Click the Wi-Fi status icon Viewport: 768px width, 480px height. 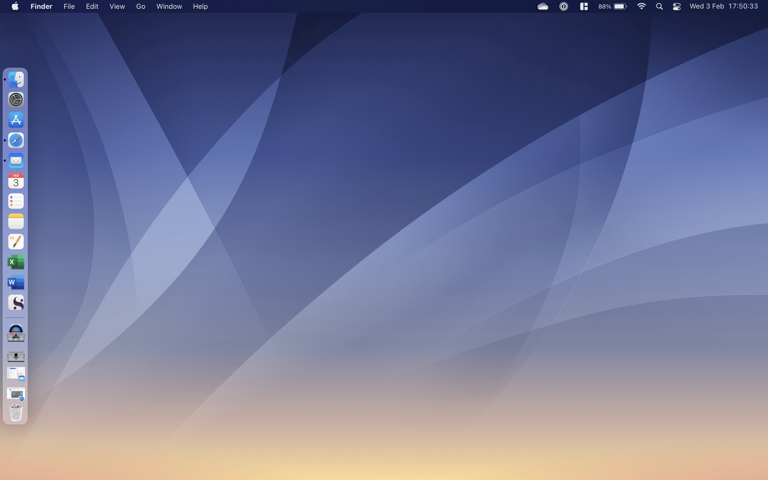[641, 6]
